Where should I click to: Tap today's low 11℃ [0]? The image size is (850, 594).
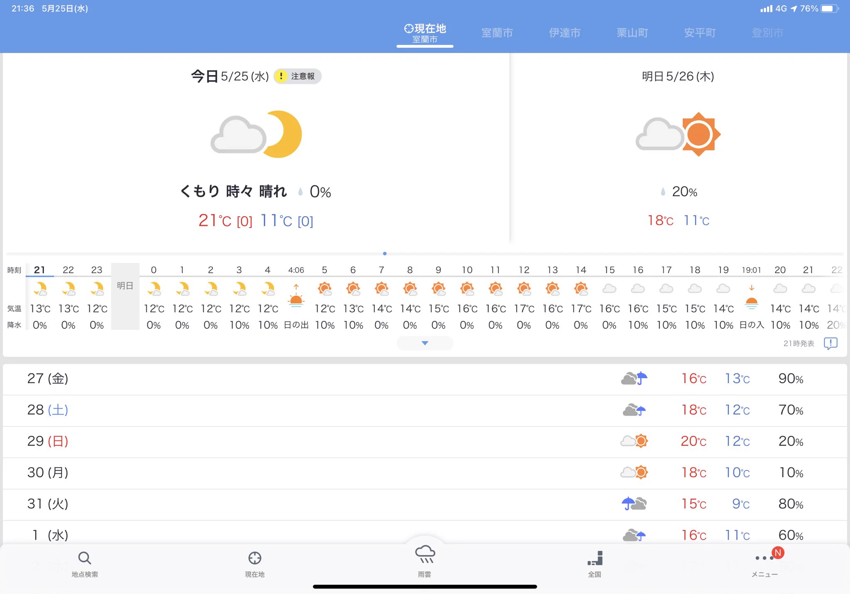pyautogui.click(x=287, y=220)
